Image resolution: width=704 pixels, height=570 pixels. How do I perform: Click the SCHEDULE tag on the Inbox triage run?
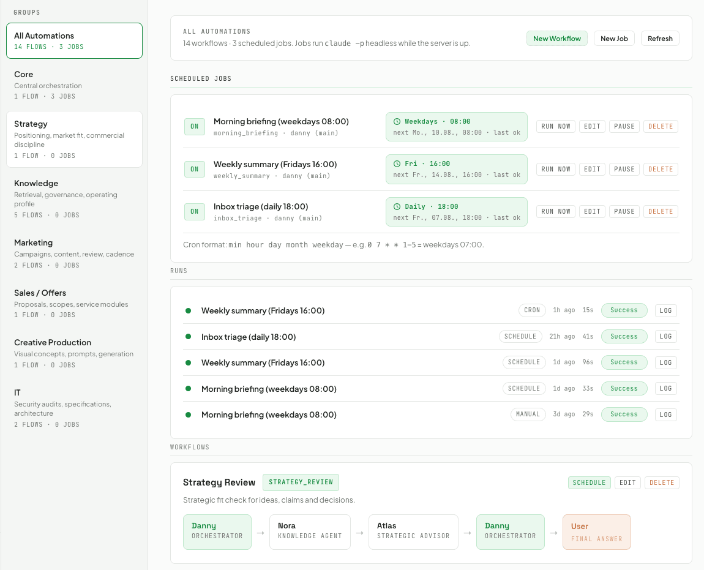pyautogui.click(x=520, y=337)
